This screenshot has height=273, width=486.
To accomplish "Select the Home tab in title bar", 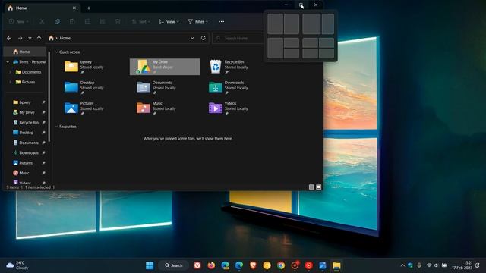I will coord(42,8).
